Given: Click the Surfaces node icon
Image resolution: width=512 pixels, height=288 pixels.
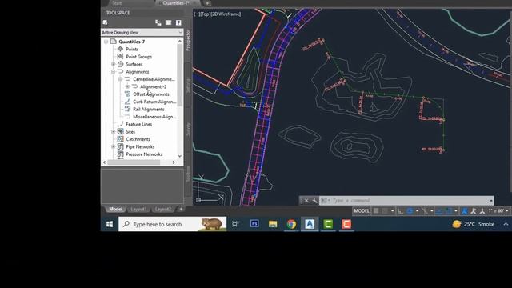Looking at the screenshot, I should pos(120,64).
